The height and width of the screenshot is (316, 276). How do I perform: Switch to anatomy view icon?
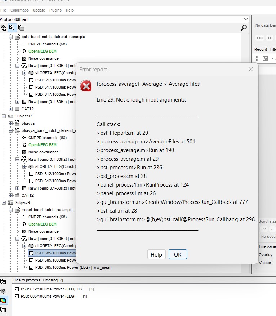[x=4, y=27]
